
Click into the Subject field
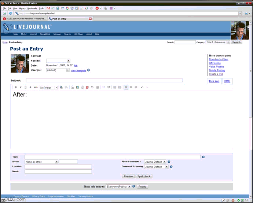(x=104, y=80)
